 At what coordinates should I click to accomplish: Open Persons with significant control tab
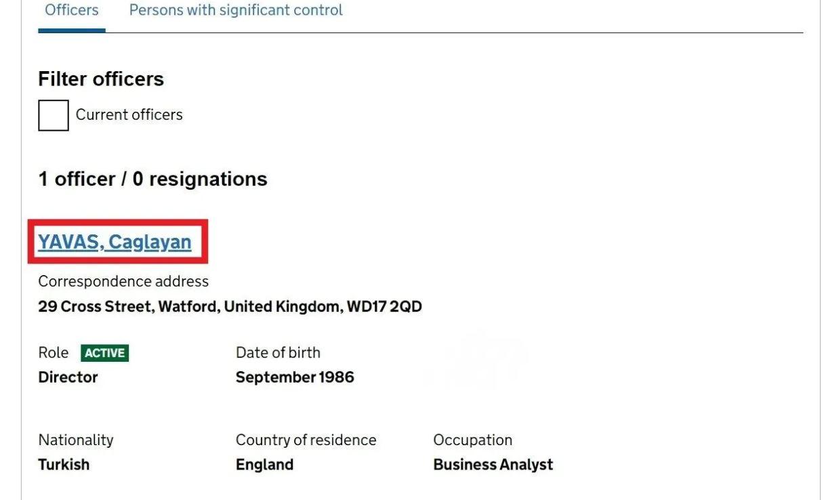[x=236, y=11]
